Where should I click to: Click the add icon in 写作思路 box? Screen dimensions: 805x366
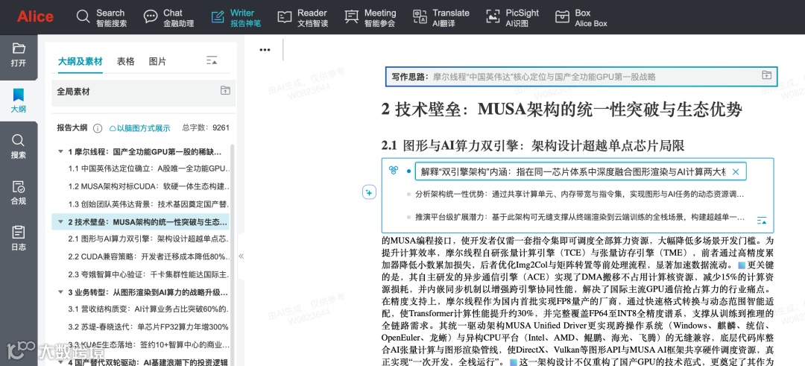[x=766, y=75]
